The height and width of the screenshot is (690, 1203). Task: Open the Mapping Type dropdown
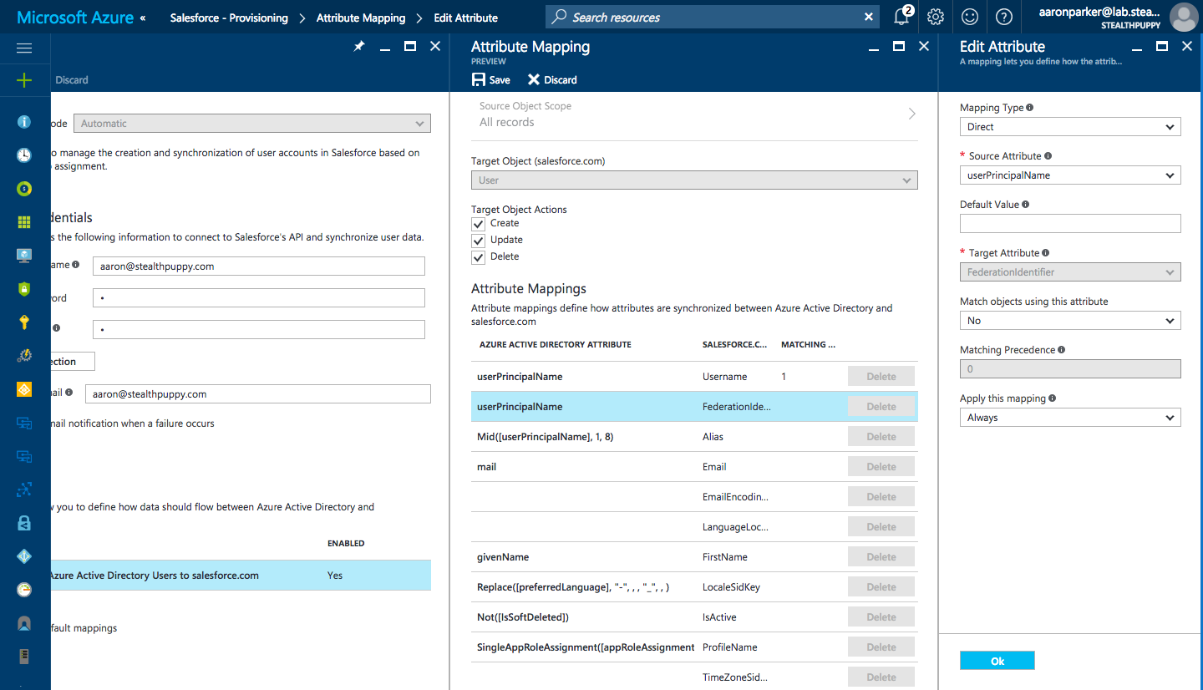point(1070,127)
